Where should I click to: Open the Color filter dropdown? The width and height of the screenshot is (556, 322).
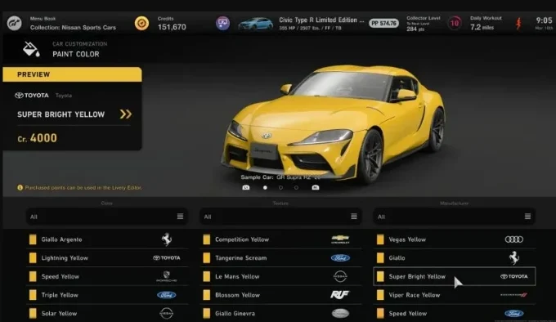[x=107, y=217]
